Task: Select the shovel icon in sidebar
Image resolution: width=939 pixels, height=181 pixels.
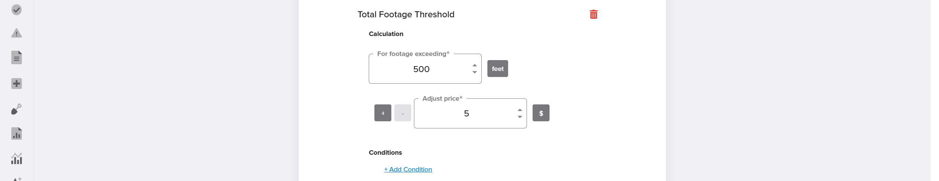Action: (17, 109)
